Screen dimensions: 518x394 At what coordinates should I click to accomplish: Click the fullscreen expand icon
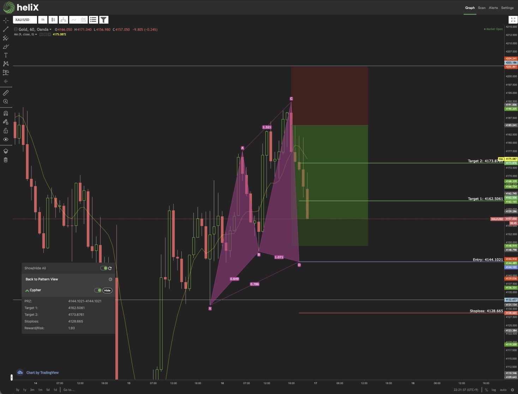513,20
